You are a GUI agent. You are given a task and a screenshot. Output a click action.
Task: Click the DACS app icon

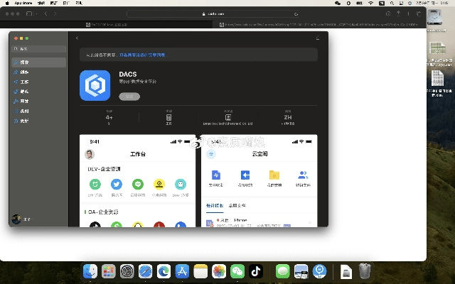pyautogui.click(x=95, y=85)
